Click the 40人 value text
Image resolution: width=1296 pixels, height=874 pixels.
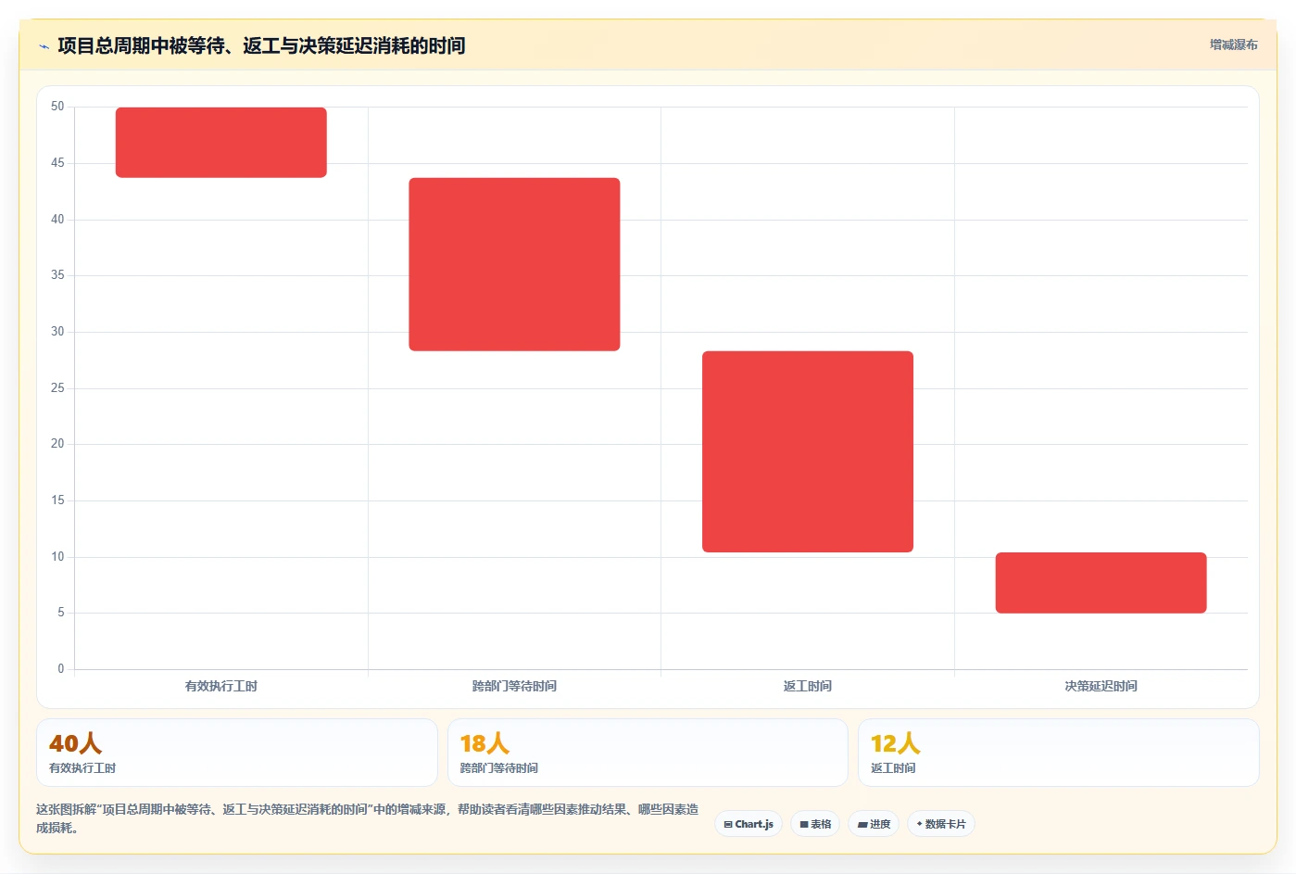76,743
